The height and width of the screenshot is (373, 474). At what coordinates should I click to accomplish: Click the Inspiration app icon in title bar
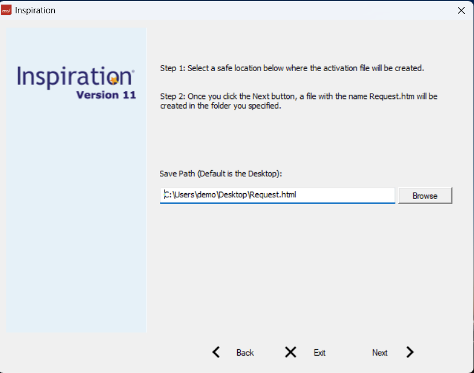point(6,10)
